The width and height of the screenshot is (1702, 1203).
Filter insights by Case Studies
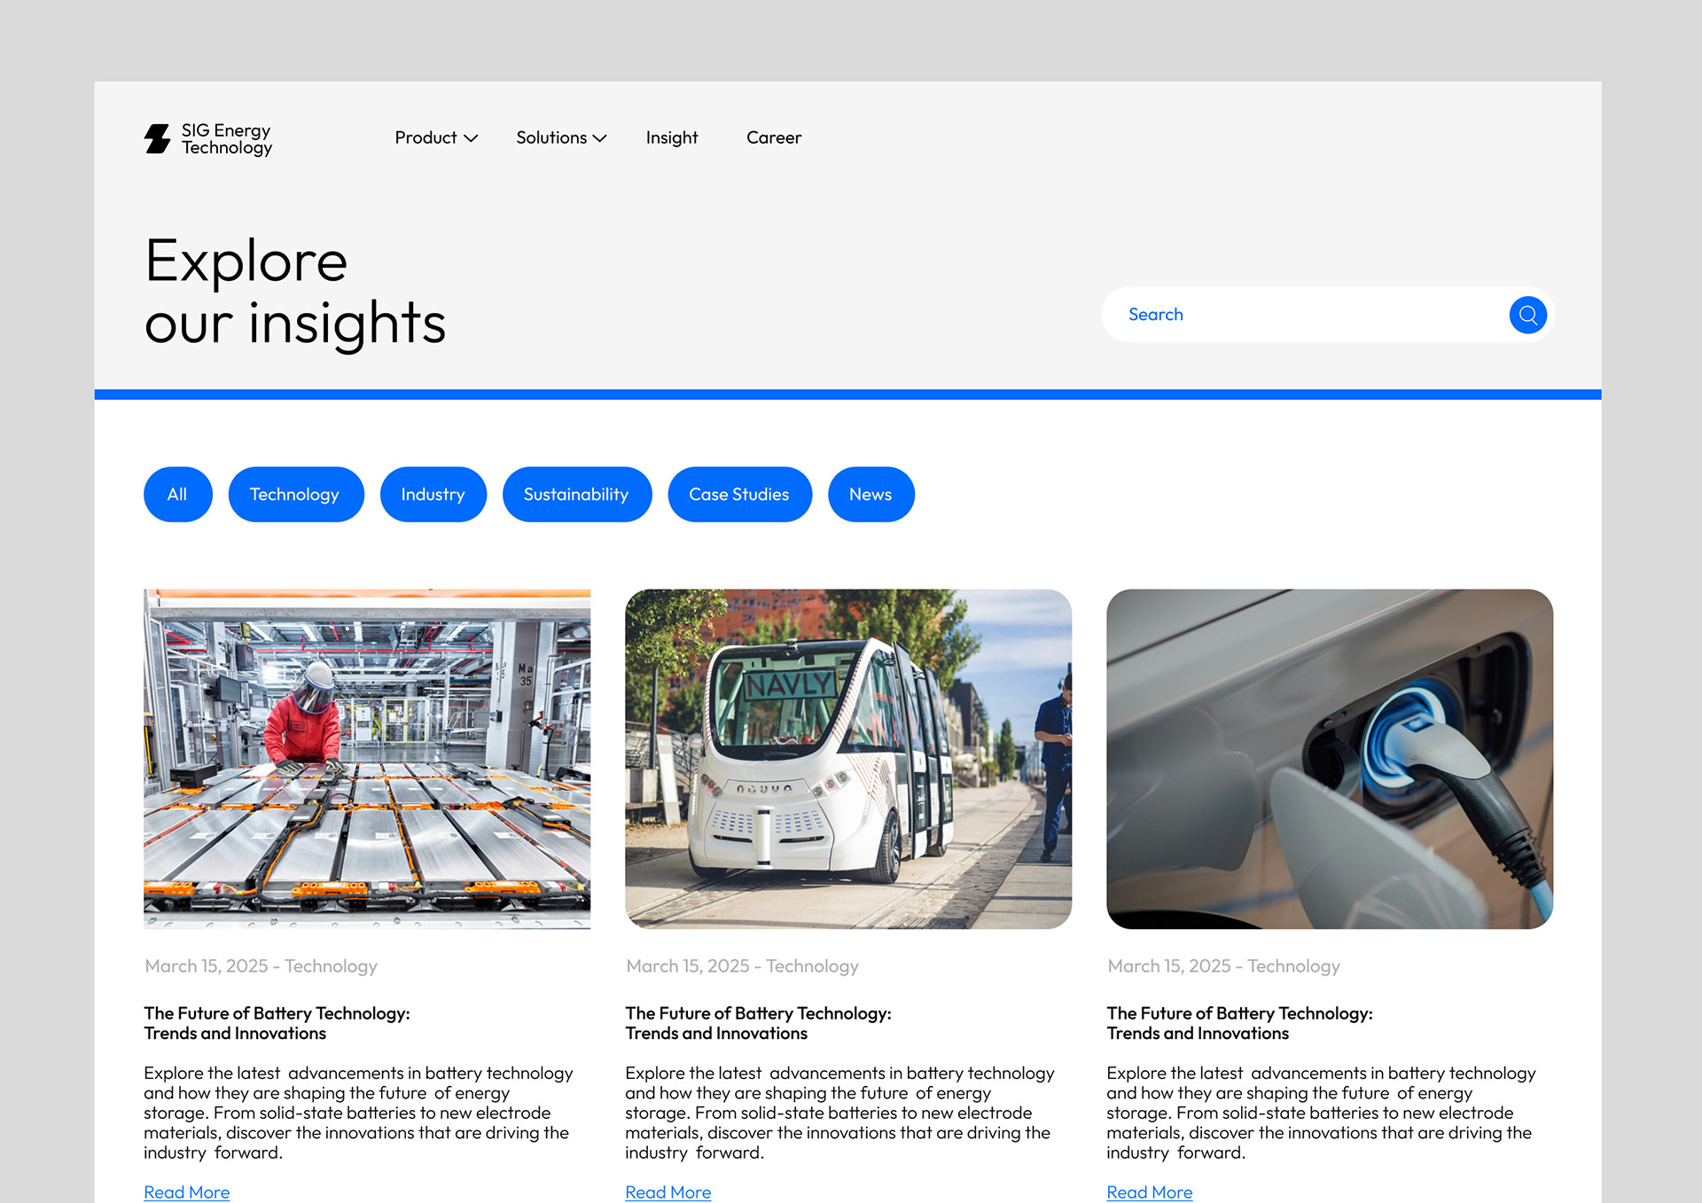point(739,494)
